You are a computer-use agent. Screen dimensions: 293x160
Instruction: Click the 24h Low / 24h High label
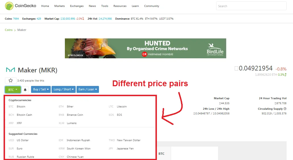(216, 109)
